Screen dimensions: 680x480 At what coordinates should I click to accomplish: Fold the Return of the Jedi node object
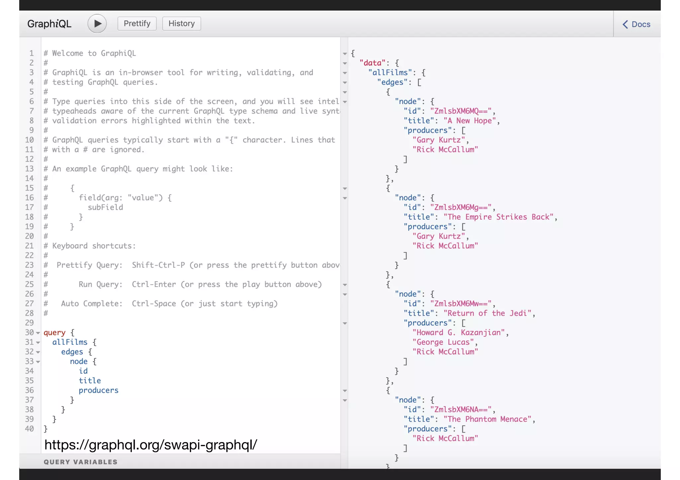click(x=345, y=294)
